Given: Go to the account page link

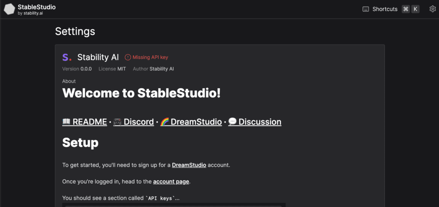Looking at the screenshot, I should coord(171,181).
